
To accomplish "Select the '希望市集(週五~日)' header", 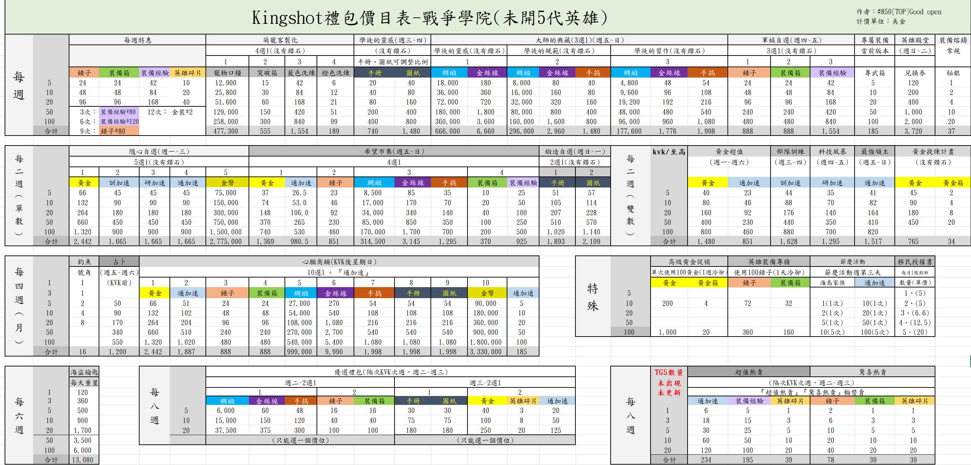I will coord(394,151).
